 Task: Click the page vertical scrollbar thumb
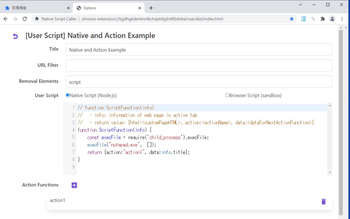341,122
